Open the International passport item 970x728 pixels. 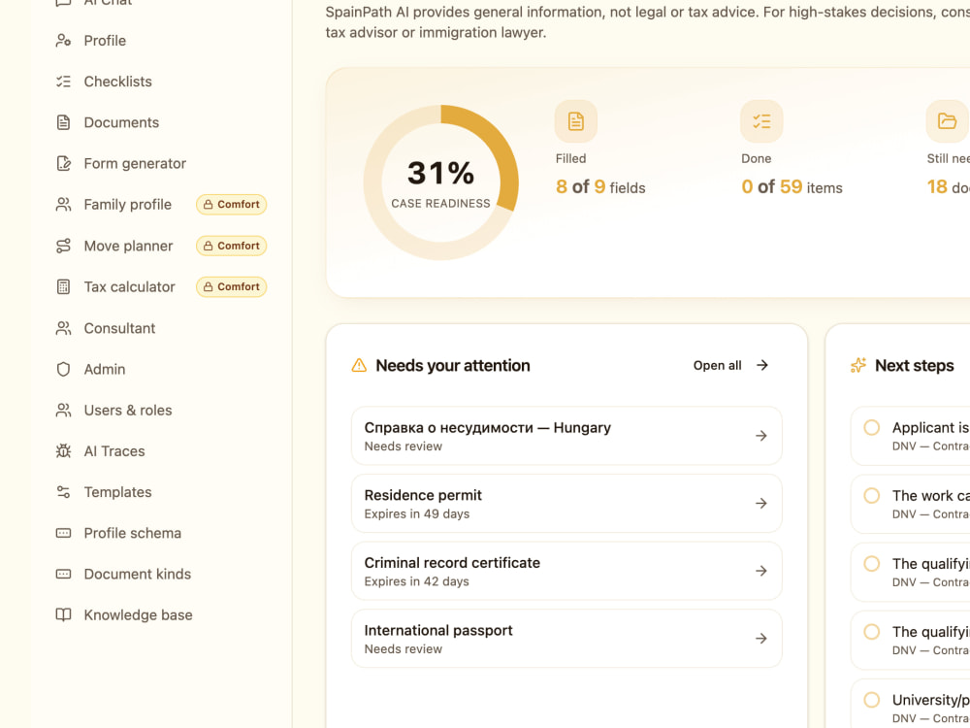tap(566, 639)
